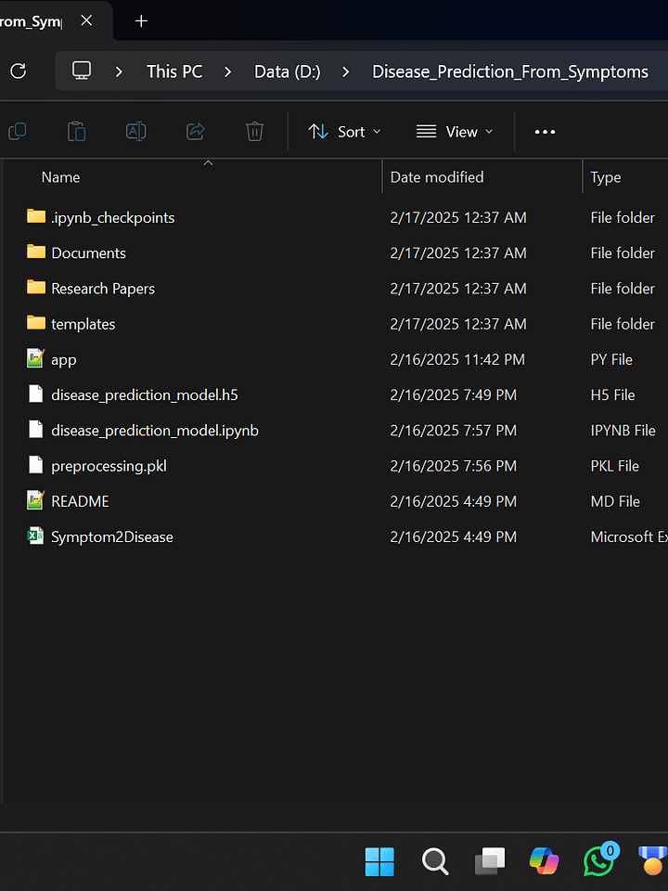668x891 pixels.
Task: Click the date 2/16/2025 11:42 PM
Action: click(x=457, y=360)
